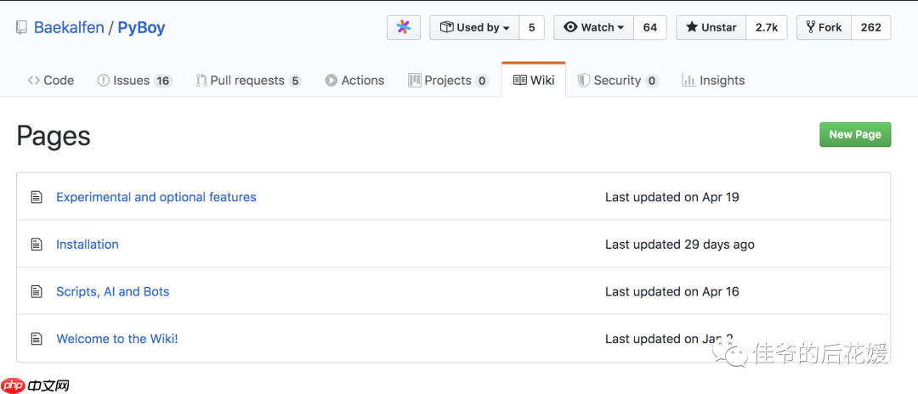
Task: View the 262 forks count
Action: click(870, 27)
